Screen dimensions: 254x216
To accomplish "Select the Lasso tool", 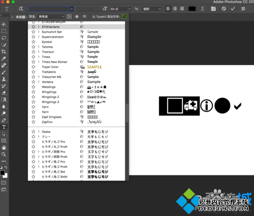I will pos(4,38).
